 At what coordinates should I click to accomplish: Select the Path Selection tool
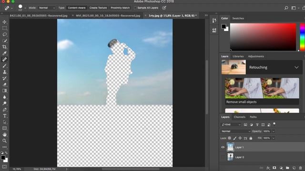[4, 122]
